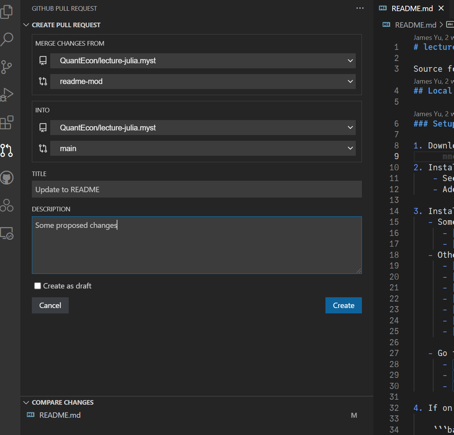Viewport: 454px width, 435px height.
Task: Open the readme-mod branch dropdown
Action: [203, 81]
